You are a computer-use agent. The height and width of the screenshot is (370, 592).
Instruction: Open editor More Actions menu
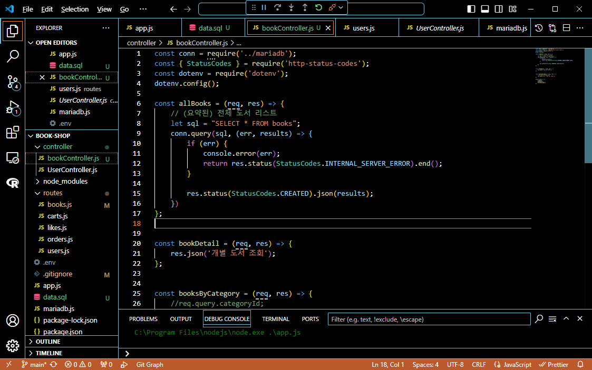(x=580, y=28)
